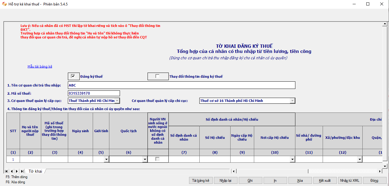Click the Tên cơ quan chi trả input field
Viewport: 389px width, 186px height.
(x=182, y=85)
